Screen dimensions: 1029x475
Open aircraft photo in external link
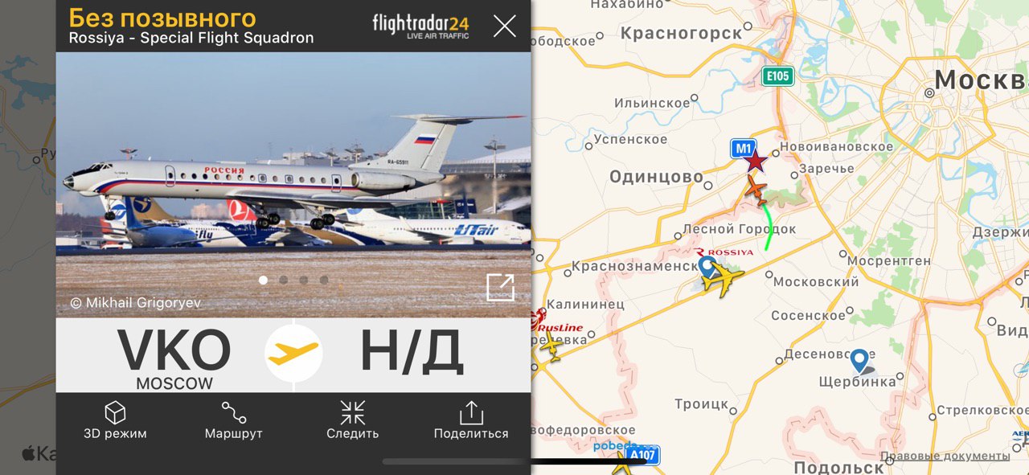click(x=500, y=287)
